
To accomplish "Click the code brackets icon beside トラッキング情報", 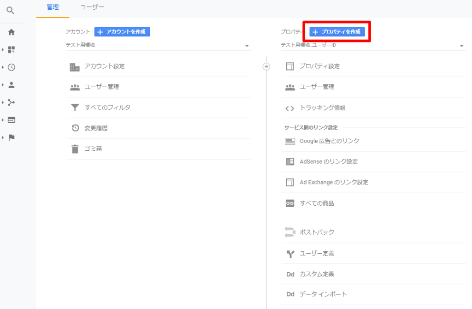I will pyautogui.click(x=289, y=108).
